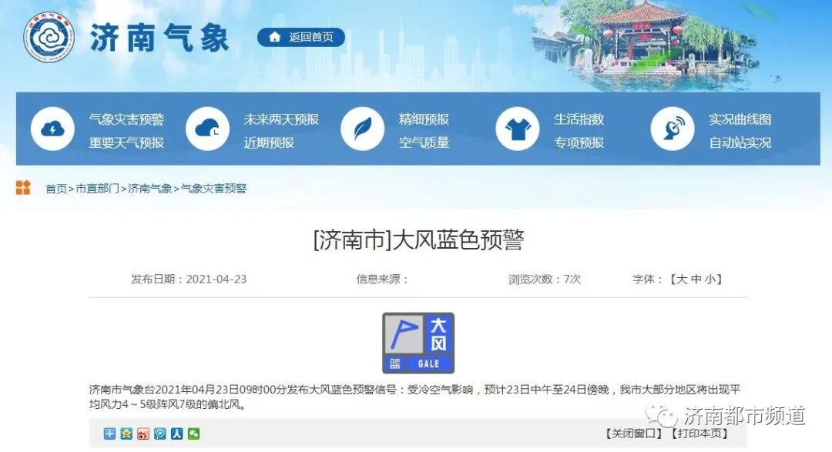The width and height of the screenshot is (832, 452).
Task: Share to Sina Weibo via its icon
Action: tap(144, 434)
